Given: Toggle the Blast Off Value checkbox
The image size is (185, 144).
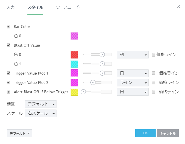Looking at the screenshot, I should (x=8, y=45).
